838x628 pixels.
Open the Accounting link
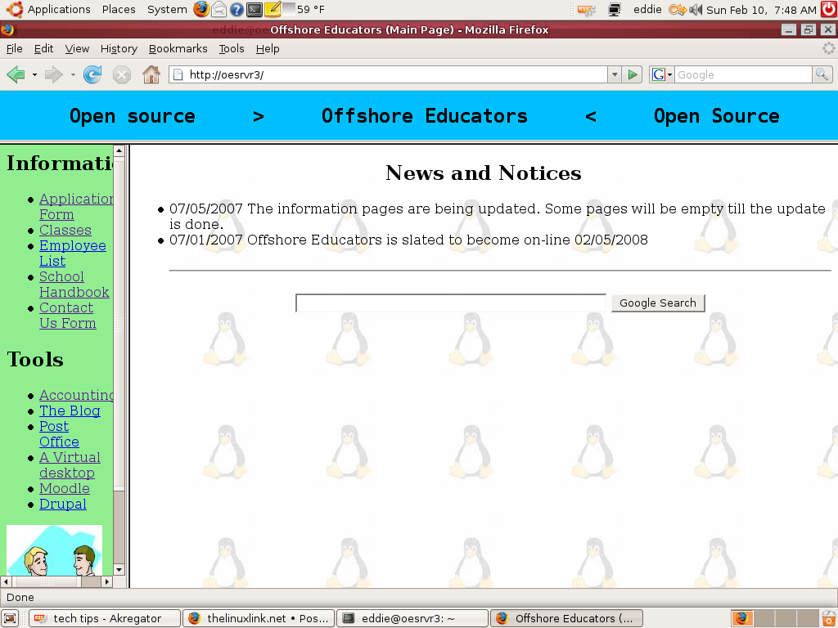pos(76,395)
